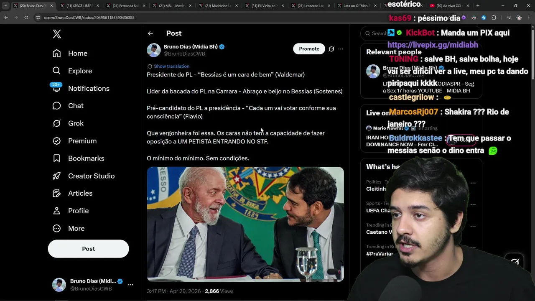
Task: Click the browser forward arrow
Action: (16, 18)
